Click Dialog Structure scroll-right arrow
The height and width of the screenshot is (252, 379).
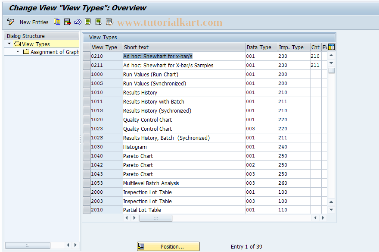coord(75,245)
